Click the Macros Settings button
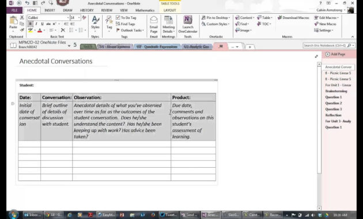 coord(324,30)
